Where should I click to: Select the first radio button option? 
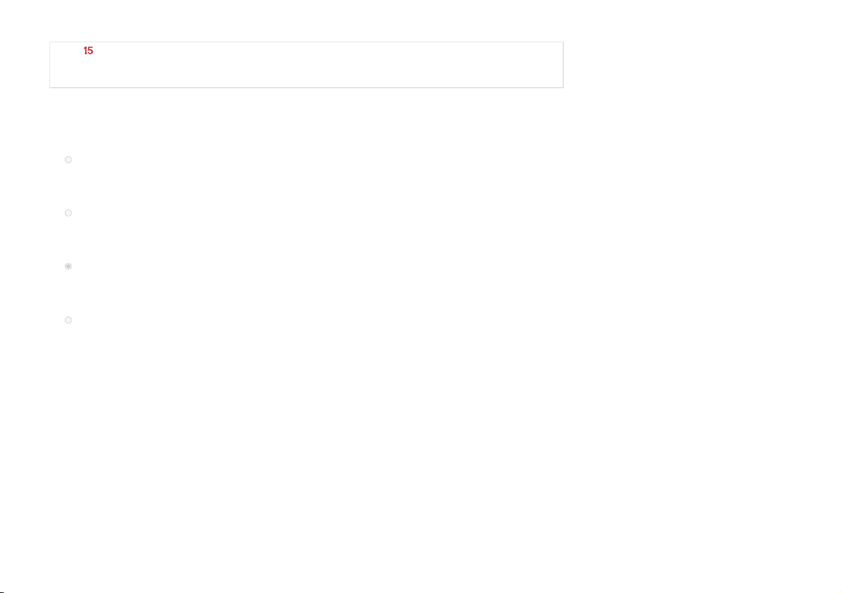[68, 159]
